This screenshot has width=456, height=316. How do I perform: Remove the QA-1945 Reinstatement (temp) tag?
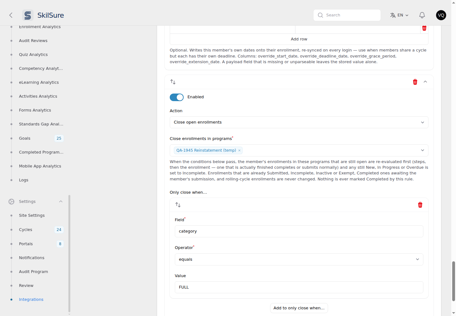(x=239, y=150)
